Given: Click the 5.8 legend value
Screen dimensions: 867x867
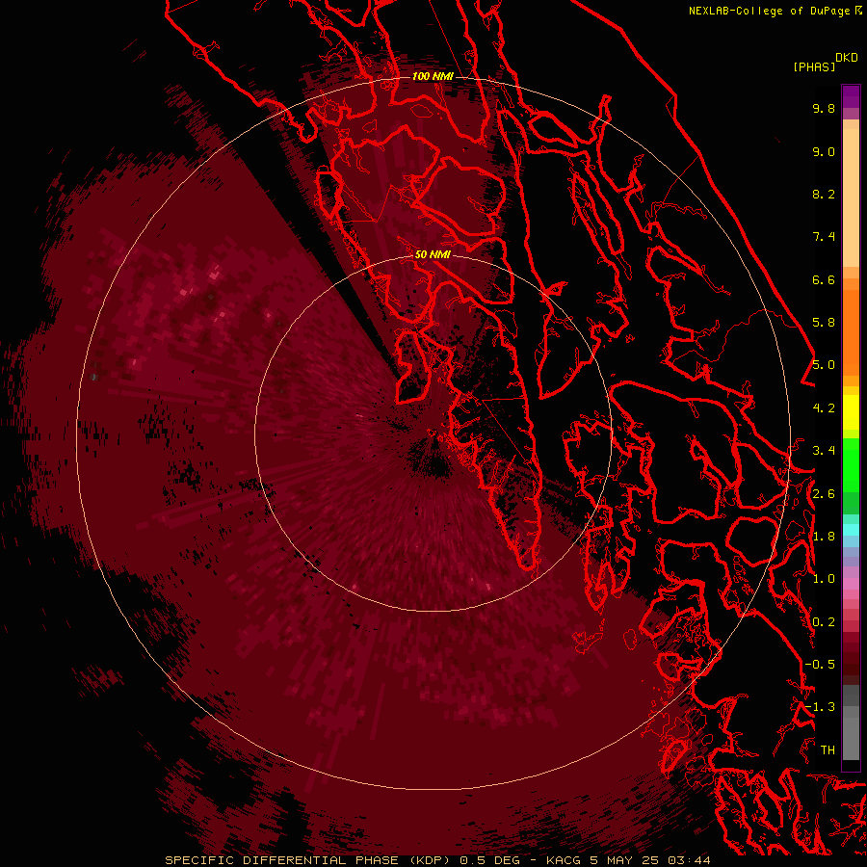Looking at the screenshot, I should (x=824, y=323).
